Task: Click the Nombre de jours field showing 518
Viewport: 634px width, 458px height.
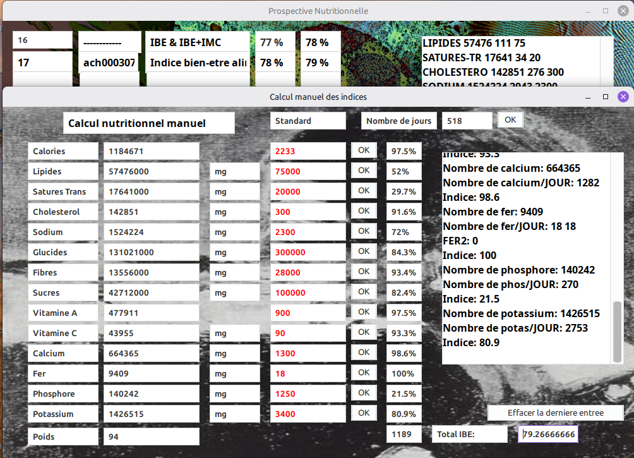Action: tap(467, 121)
